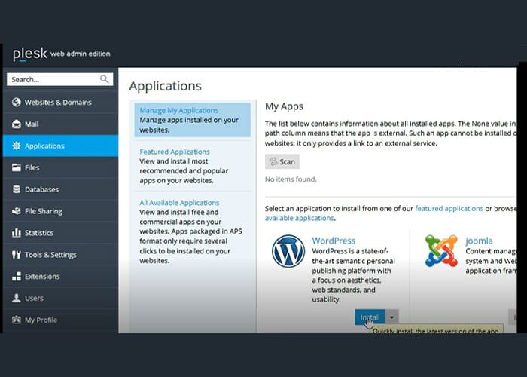
Task: Click the WordPress Install button
Action: point(370,318)
